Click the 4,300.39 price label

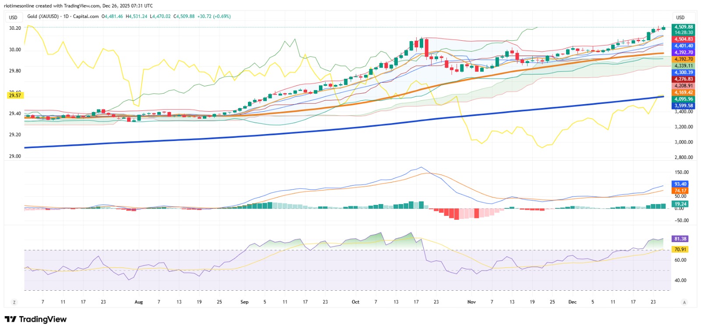pyautogui.click(x=683, y=73)
